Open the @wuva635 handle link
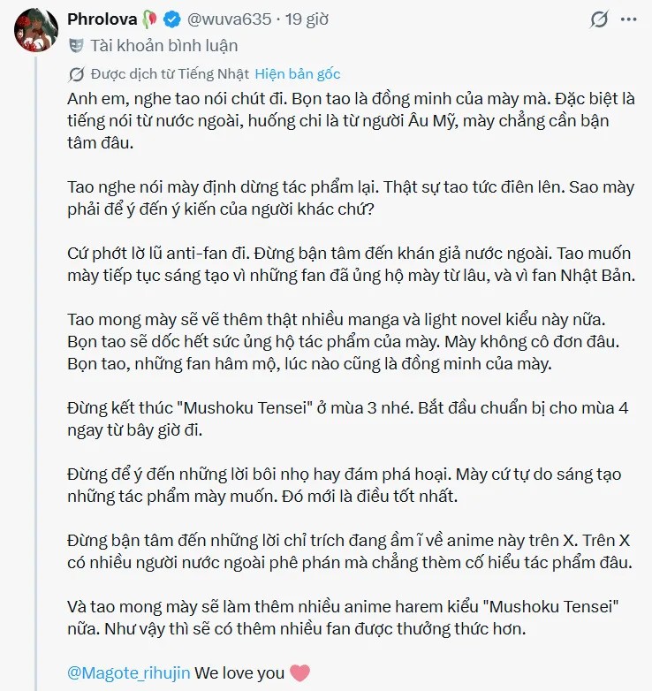 tap(229, 19)
